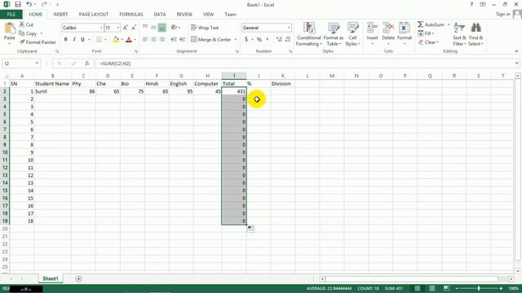522x293 pixels.
Task: Click the Delete cells icon
Action: pyautogui.click(x=388, y=28)
